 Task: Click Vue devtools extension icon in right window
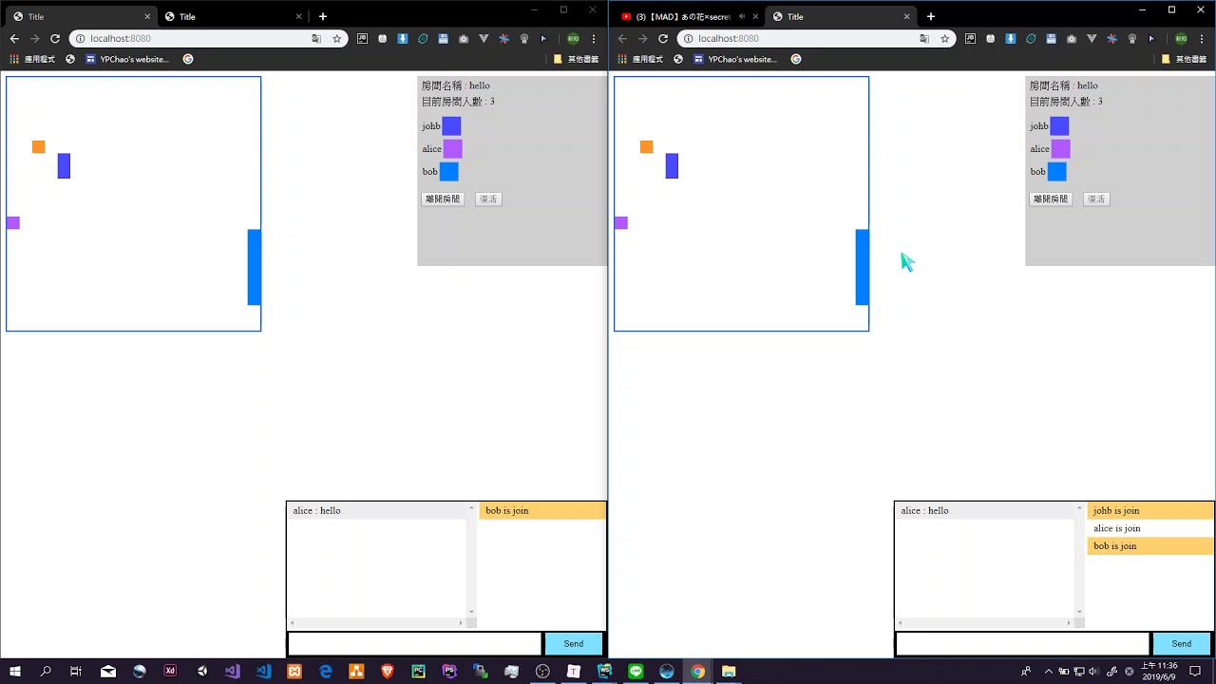click(x=1092, y=39)
